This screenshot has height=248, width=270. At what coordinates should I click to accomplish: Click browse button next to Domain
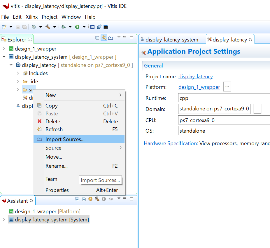point(257,109)
